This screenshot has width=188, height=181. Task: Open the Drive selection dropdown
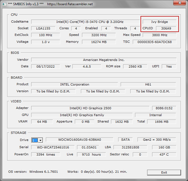click(40, 140)
